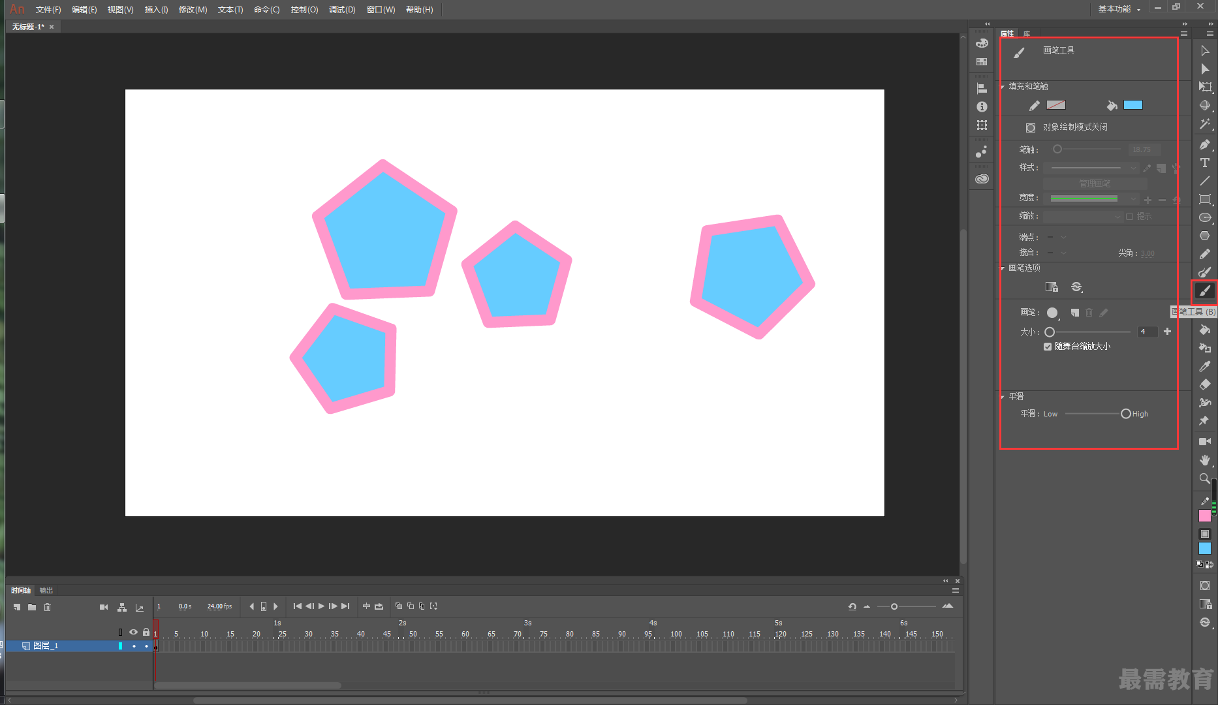Select the Pen tool
Image resolution: width=1218 pixels, height=705 pixels.
pos(1205,144)
